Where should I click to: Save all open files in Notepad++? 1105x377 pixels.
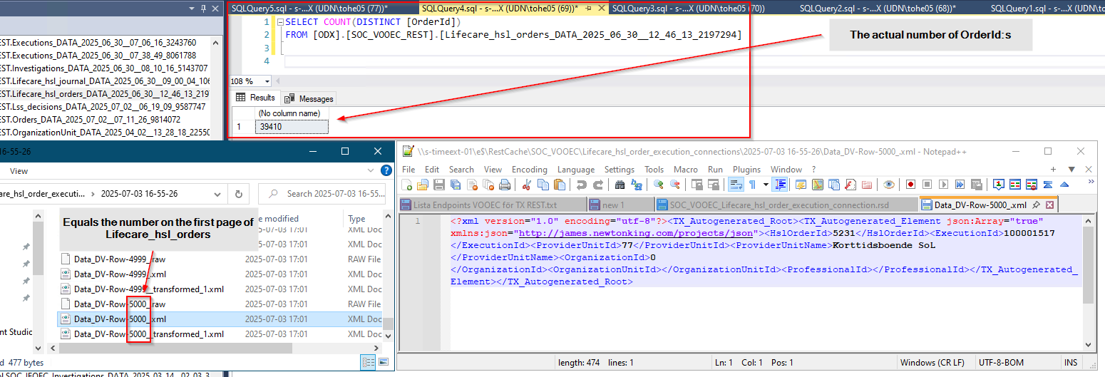tap(456, 185)
